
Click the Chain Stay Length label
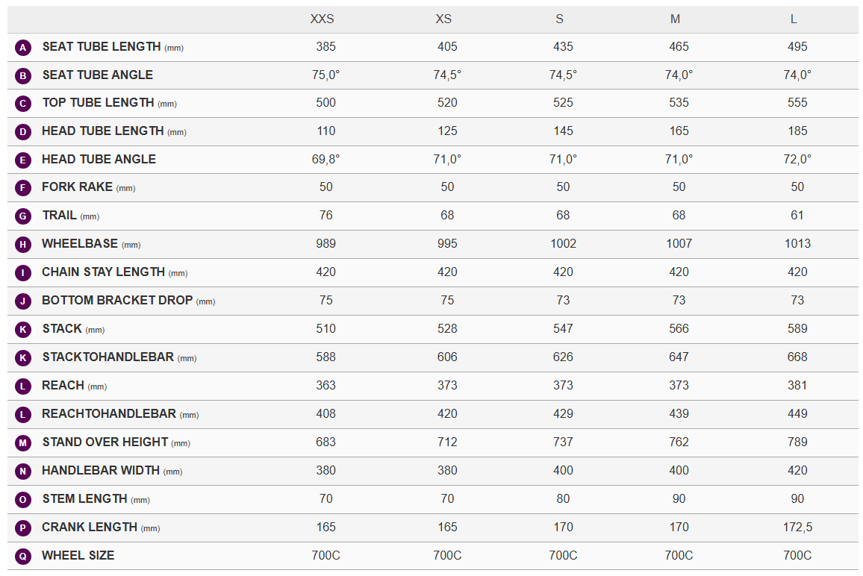click(103, 272)
